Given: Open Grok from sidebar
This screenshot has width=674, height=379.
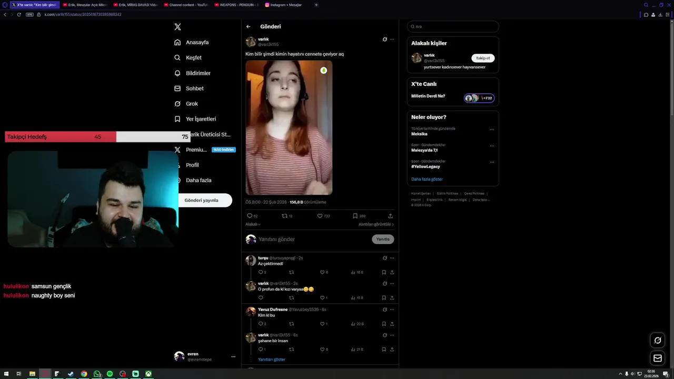Looking at the screenshot, I should click(186, 104).
